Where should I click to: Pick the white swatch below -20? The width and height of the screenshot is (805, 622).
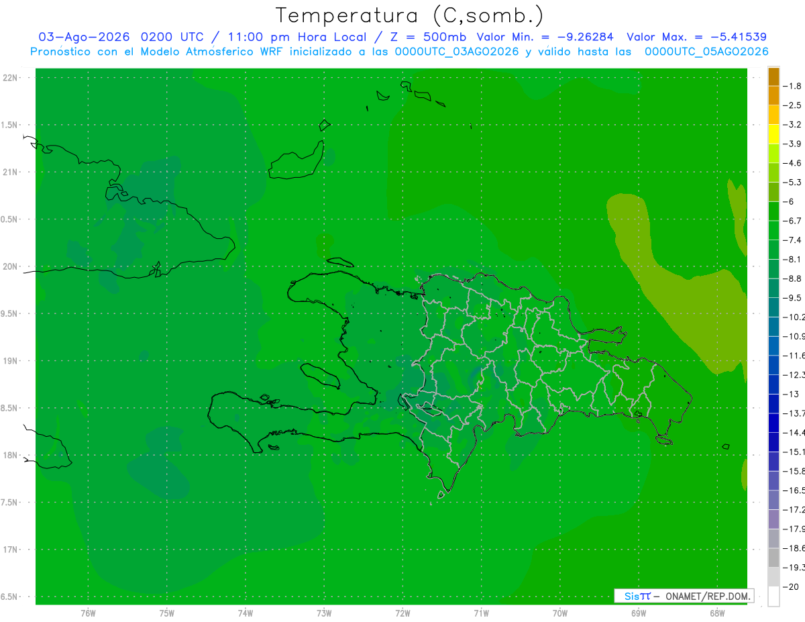[773, 596]
